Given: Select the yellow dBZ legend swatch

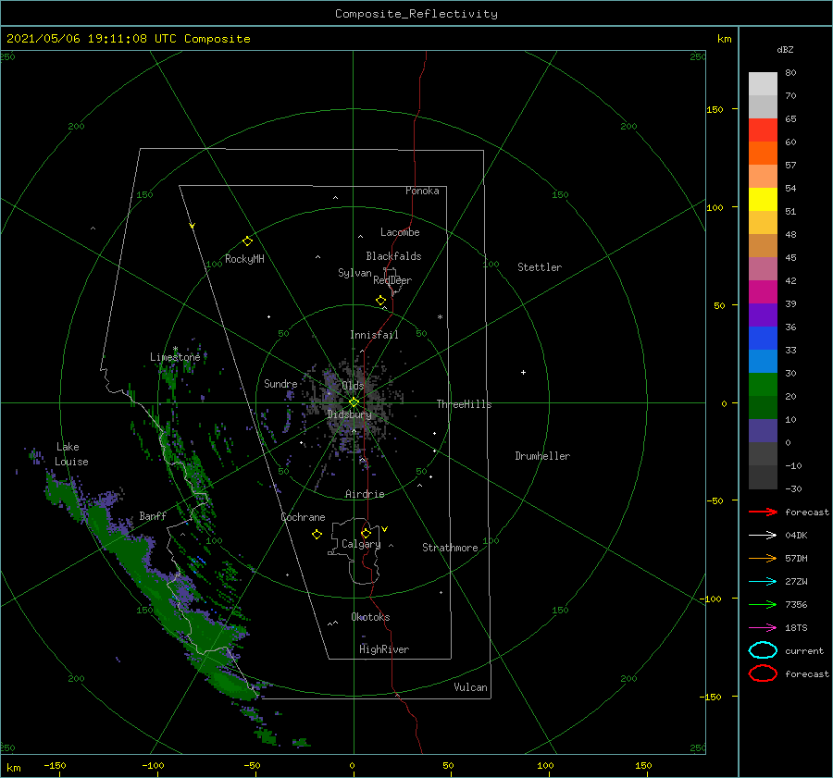Looking at the screenshot, I should (x=763, y=199).
